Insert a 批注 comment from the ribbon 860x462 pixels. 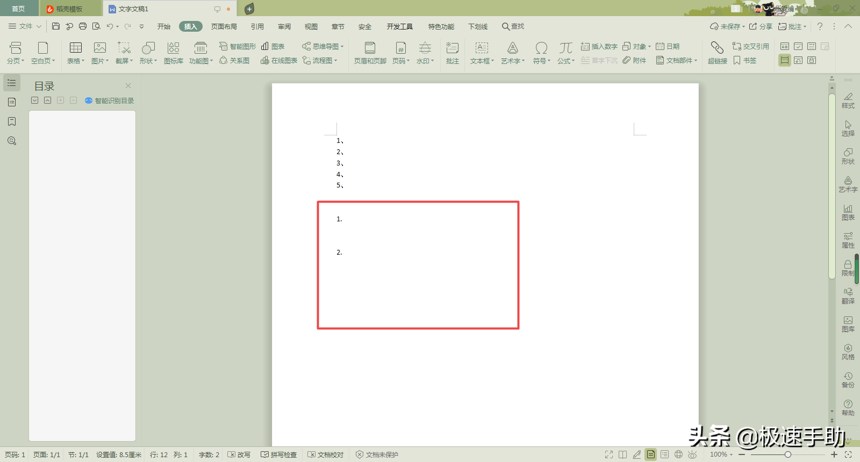453,53
